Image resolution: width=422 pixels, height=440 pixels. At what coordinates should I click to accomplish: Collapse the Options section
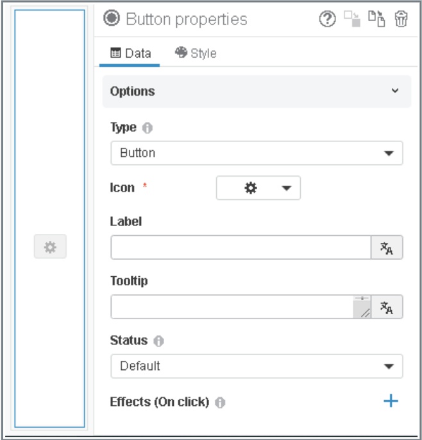click(395, 91)
